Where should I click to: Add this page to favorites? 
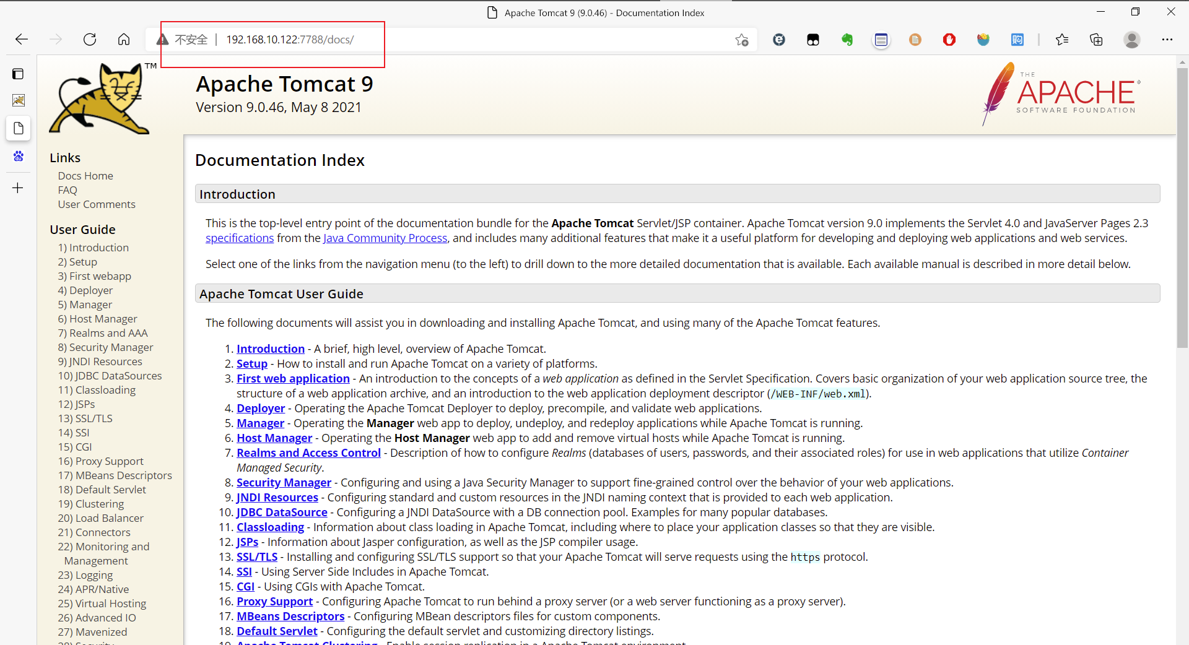(742, 40)
